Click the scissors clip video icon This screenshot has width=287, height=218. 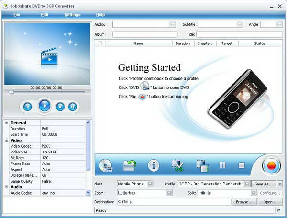pyautogui.click(x=177, y=165)
